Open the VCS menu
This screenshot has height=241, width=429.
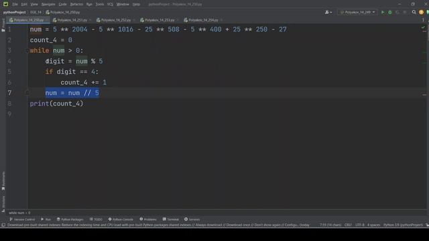coord(110,4)
